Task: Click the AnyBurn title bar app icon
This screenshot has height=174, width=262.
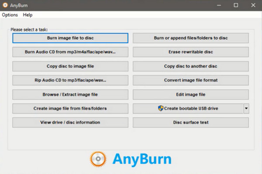Action: pyautogui.click(x=5, y=5)
